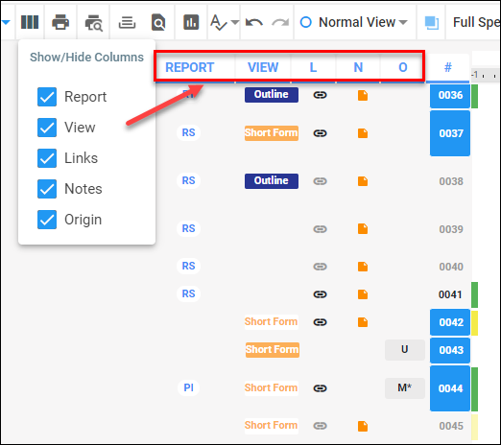Screen dimensions: 501x445
Task: Toggle the Notes checkbox
Action: pos(47,189)
